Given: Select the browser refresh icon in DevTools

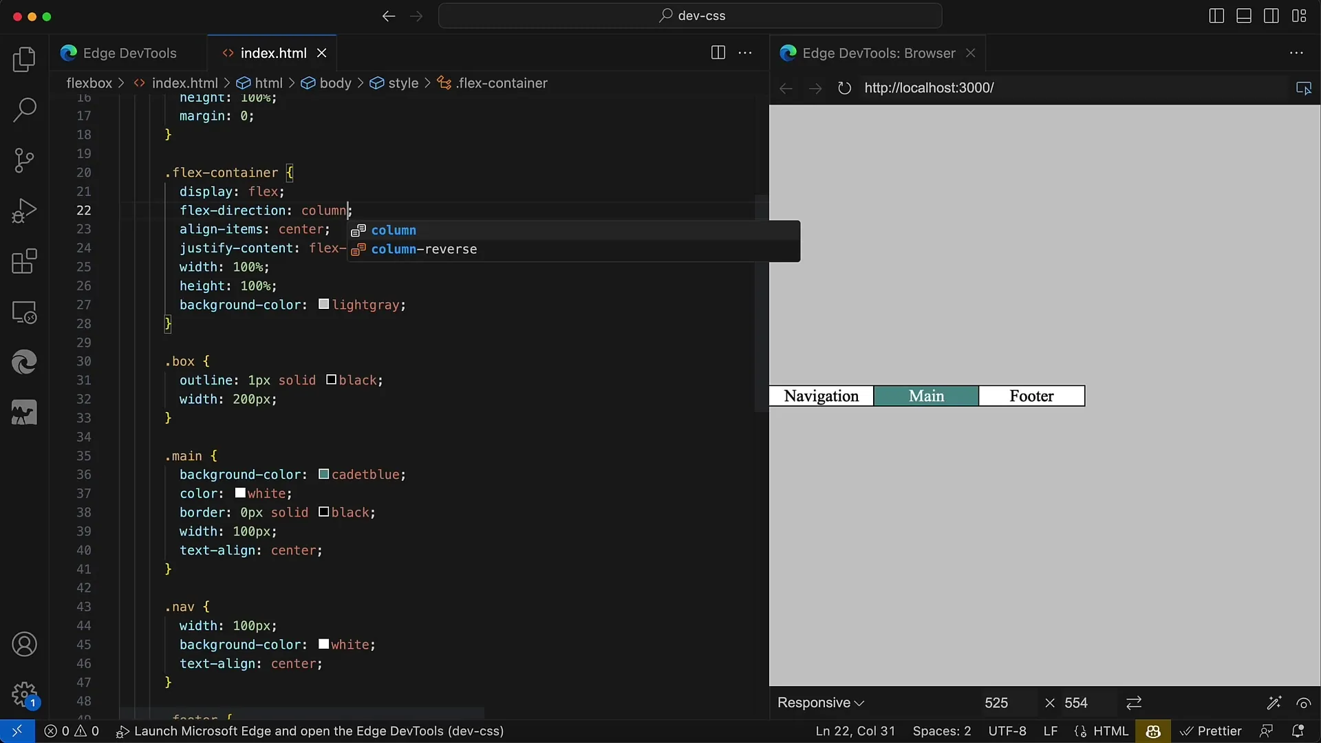Looking at the screenshot, I should pyautogui.click(x=844, y=88).
